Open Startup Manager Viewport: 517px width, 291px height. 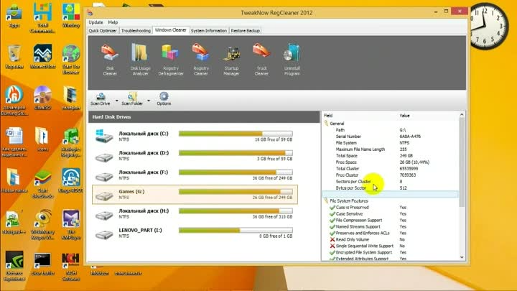coord(231,60)
